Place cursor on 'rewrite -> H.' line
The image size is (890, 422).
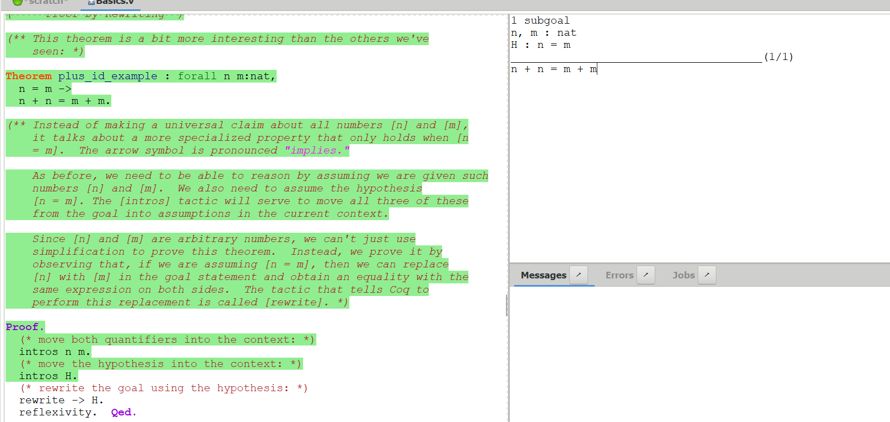tap(61, 401)
